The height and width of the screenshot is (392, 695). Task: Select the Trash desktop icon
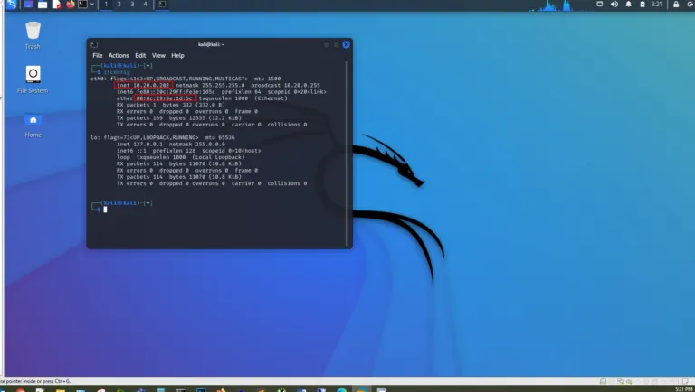(x=33, y=35)
